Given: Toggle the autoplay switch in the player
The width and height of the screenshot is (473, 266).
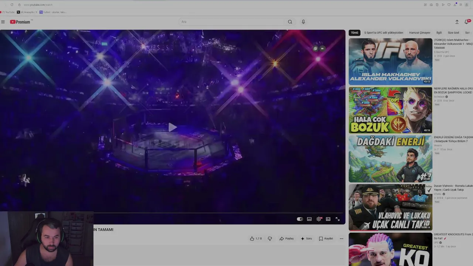Looking at the screenshot, I should click(300, 219).
